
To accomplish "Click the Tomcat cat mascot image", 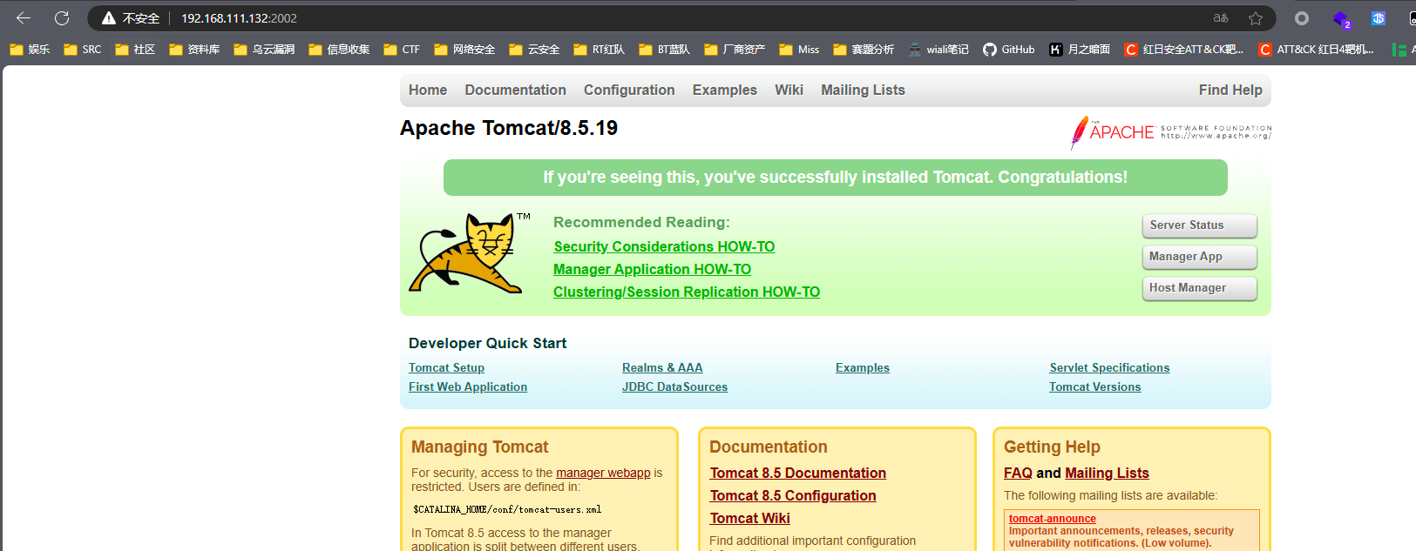I will tap(466, 253).
